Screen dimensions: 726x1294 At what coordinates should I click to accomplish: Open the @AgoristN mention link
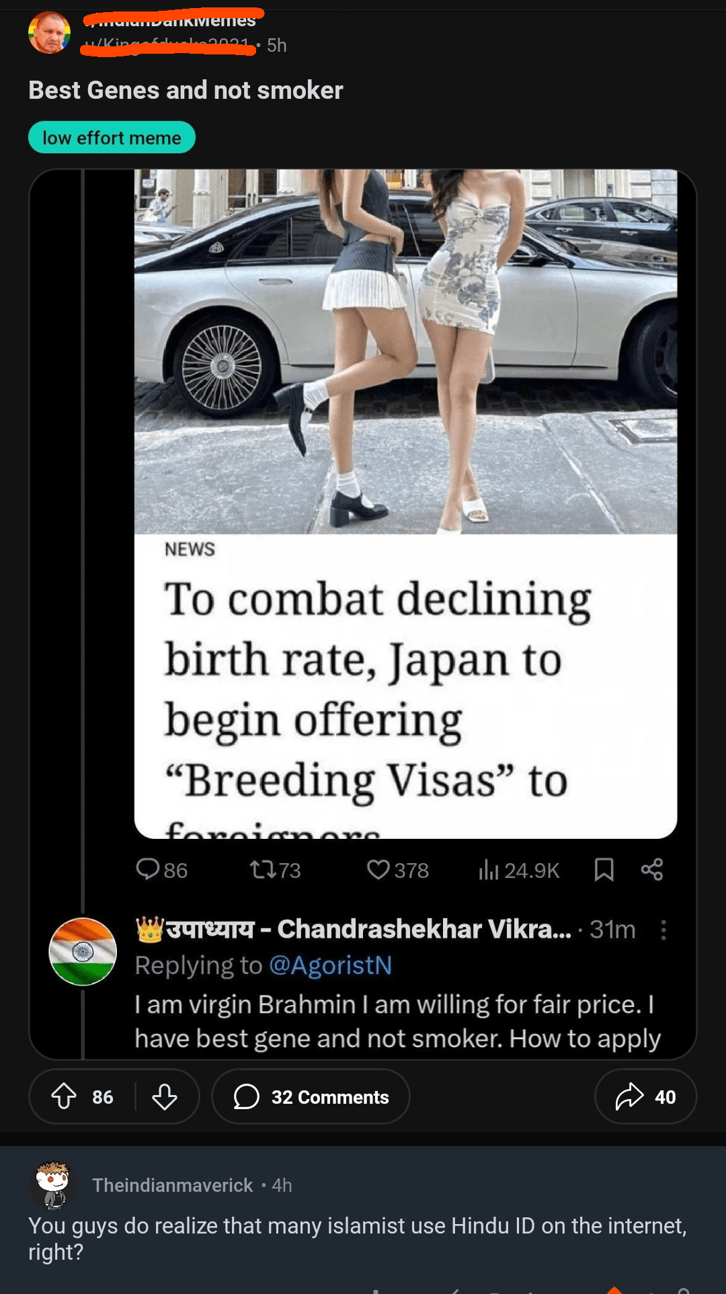(330, 965)
